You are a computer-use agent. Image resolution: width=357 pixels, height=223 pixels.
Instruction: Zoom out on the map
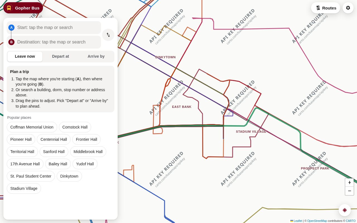pyautogui.click(x=349, y=191)
